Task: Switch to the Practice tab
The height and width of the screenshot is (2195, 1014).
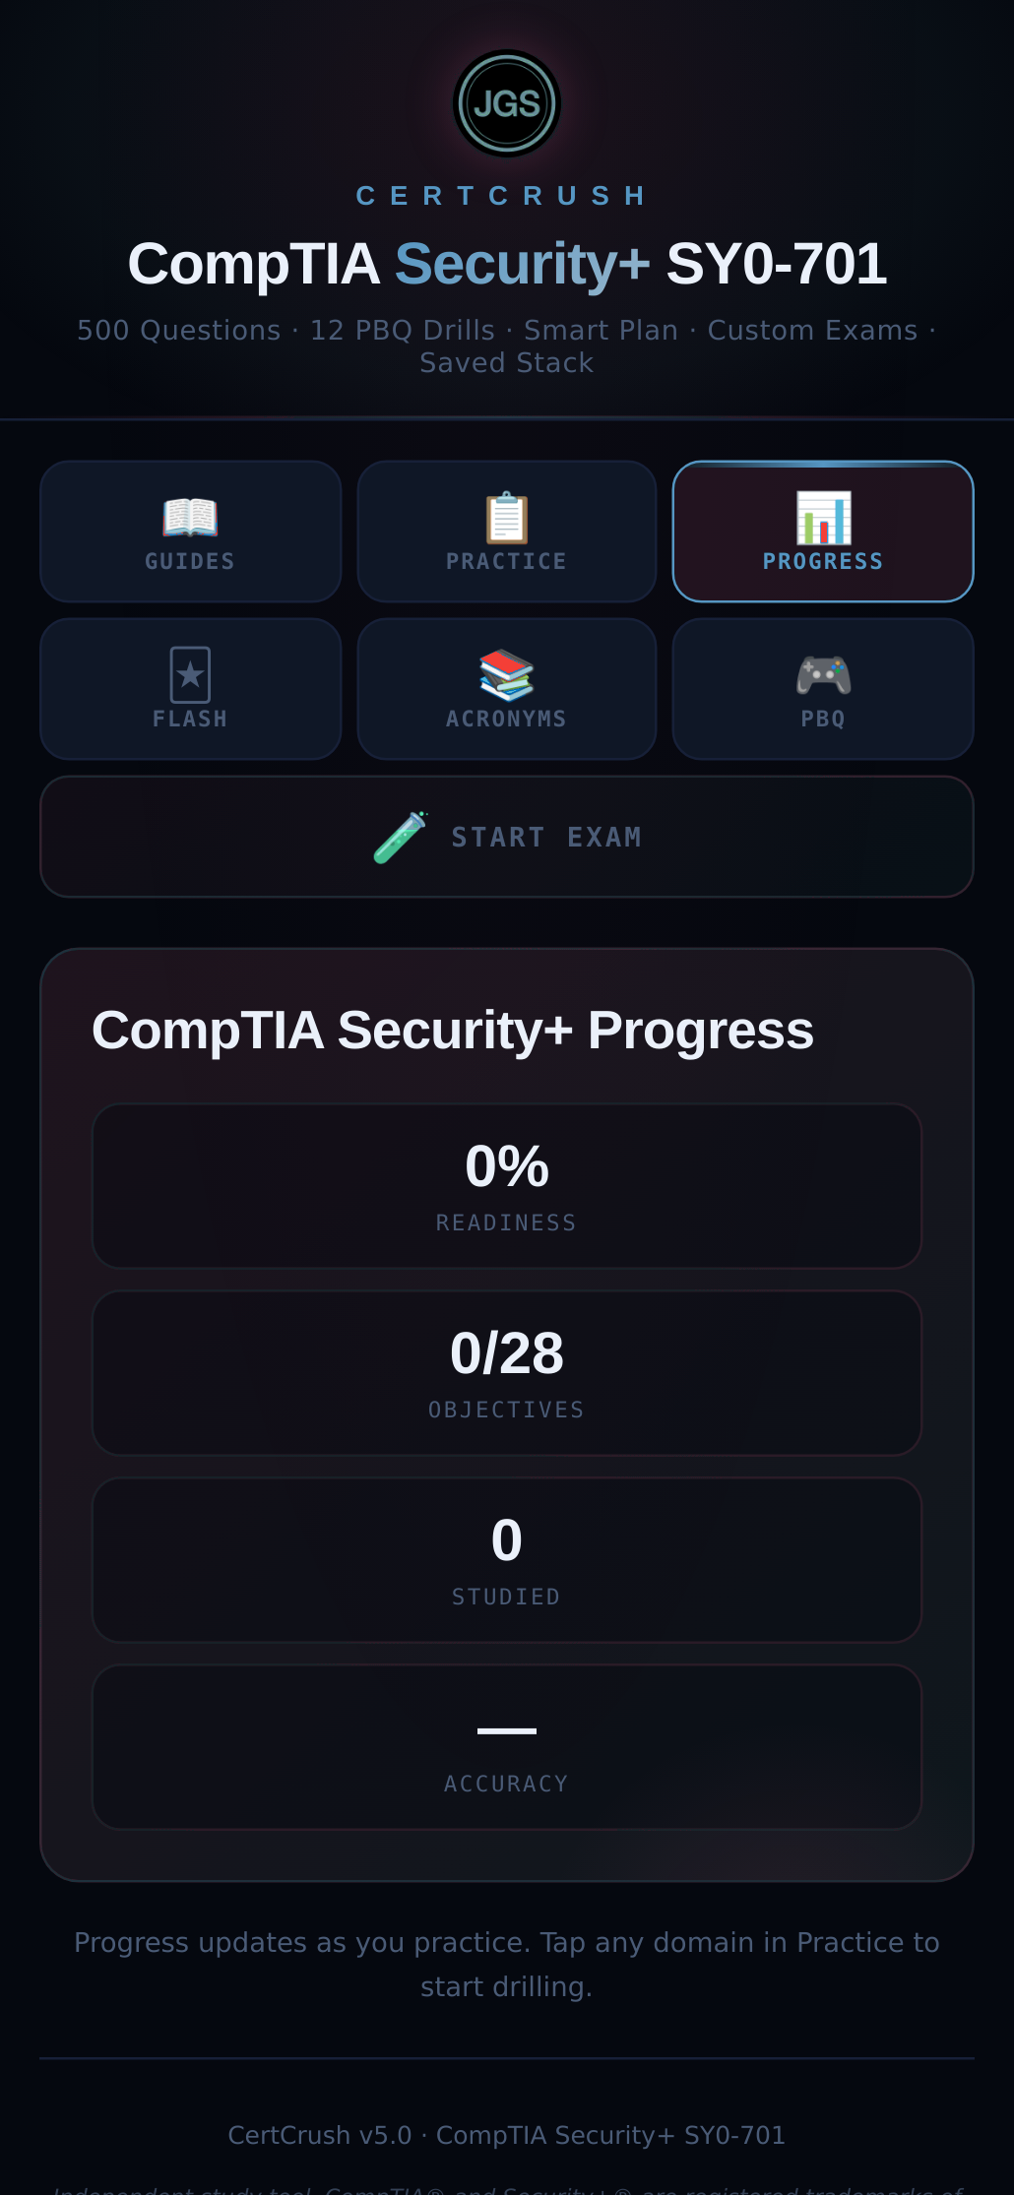Action: point(506,532)
